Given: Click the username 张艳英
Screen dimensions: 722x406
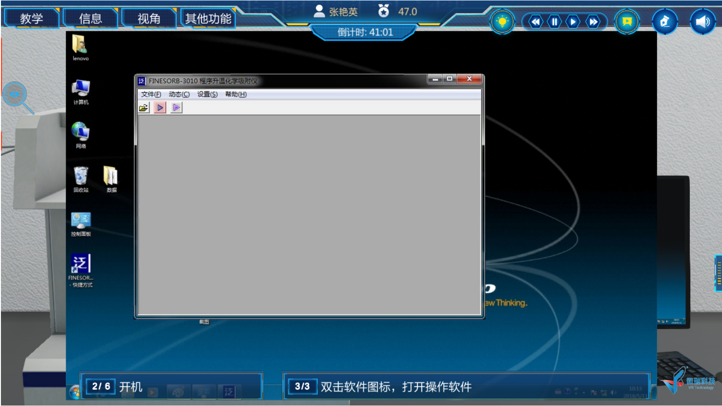Looking at the screenshot, I should (x=343, y=12).
